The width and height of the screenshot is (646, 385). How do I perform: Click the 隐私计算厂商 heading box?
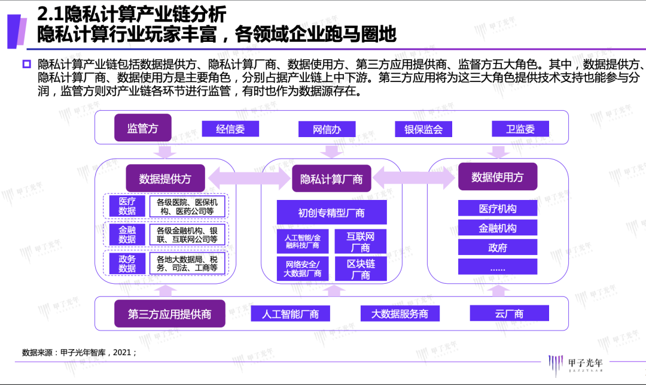(x=331, y=178)
